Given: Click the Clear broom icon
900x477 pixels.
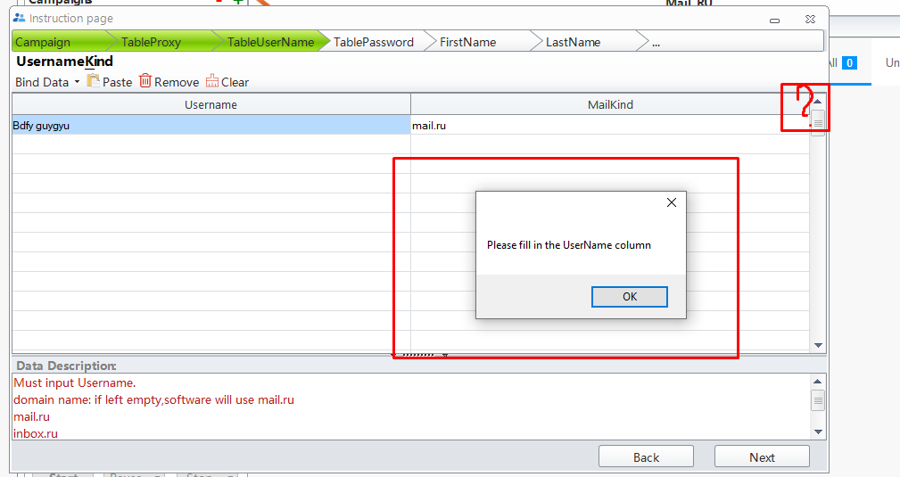Looking at the screenshot, I should tap(212, 81).
